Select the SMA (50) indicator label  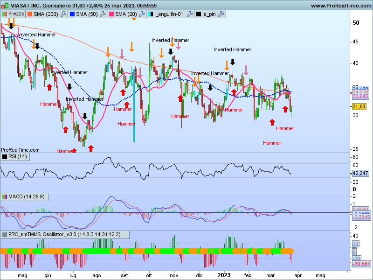pyautogui.click(x=87, y=14)
